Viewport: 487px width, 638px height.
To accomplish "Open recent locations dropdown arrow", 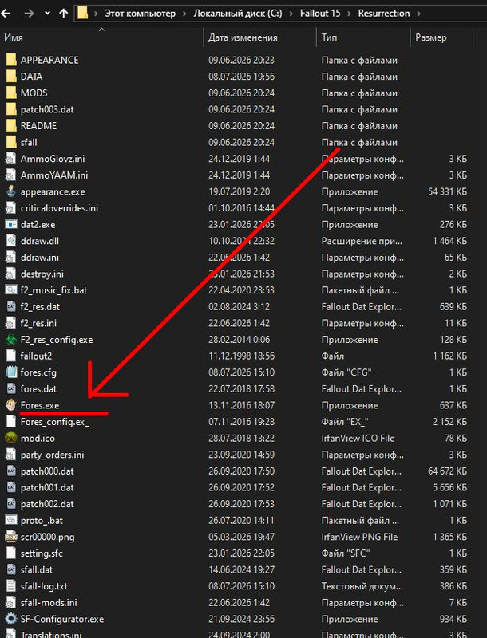I will [47, 14].
